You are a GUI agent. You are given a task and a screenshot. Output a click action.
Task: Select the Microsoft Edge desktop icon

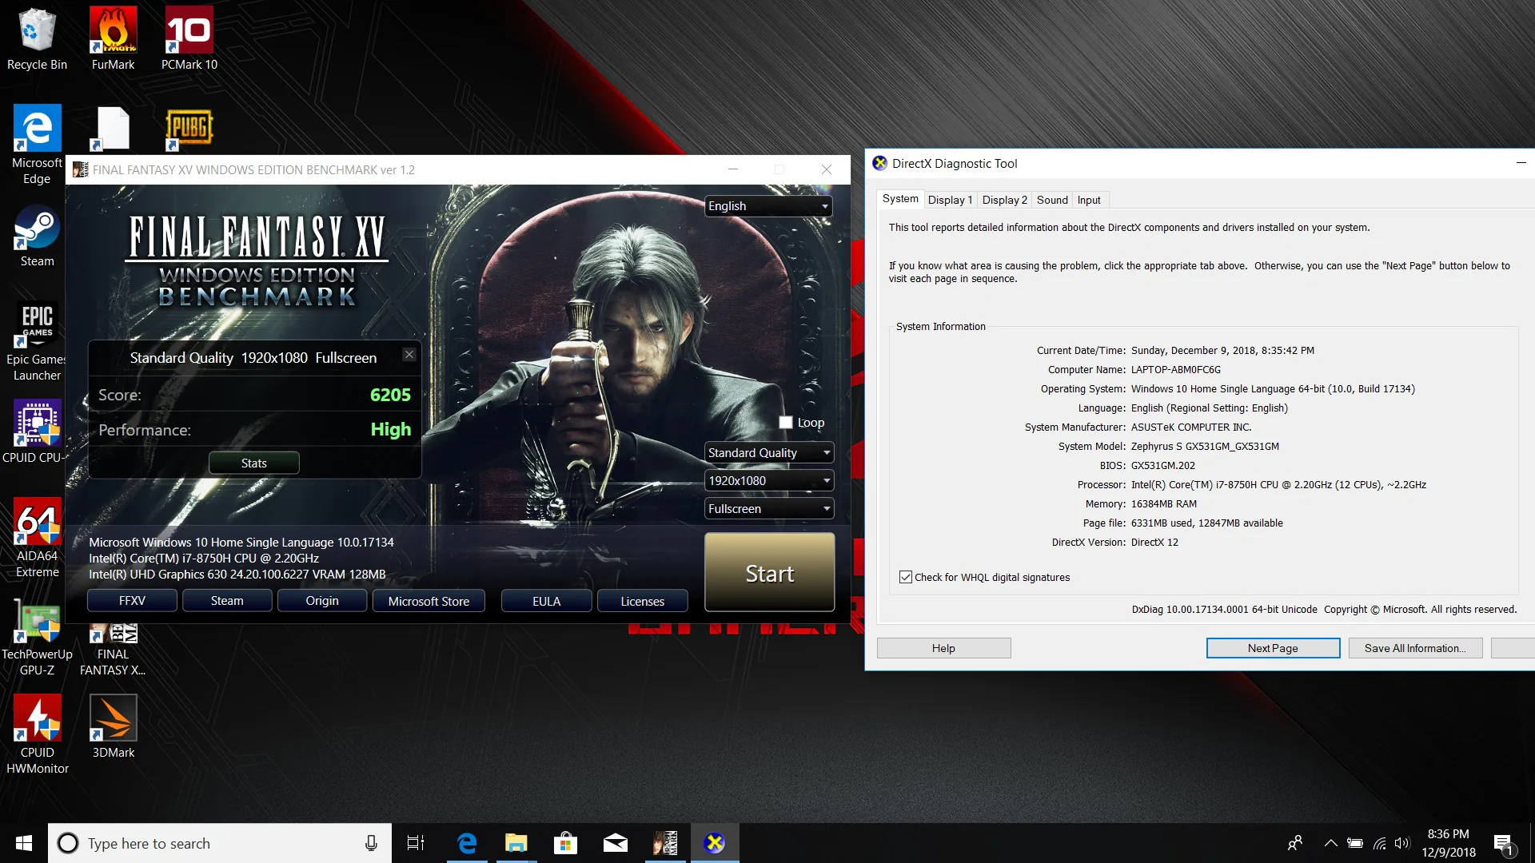click(37, 144)
